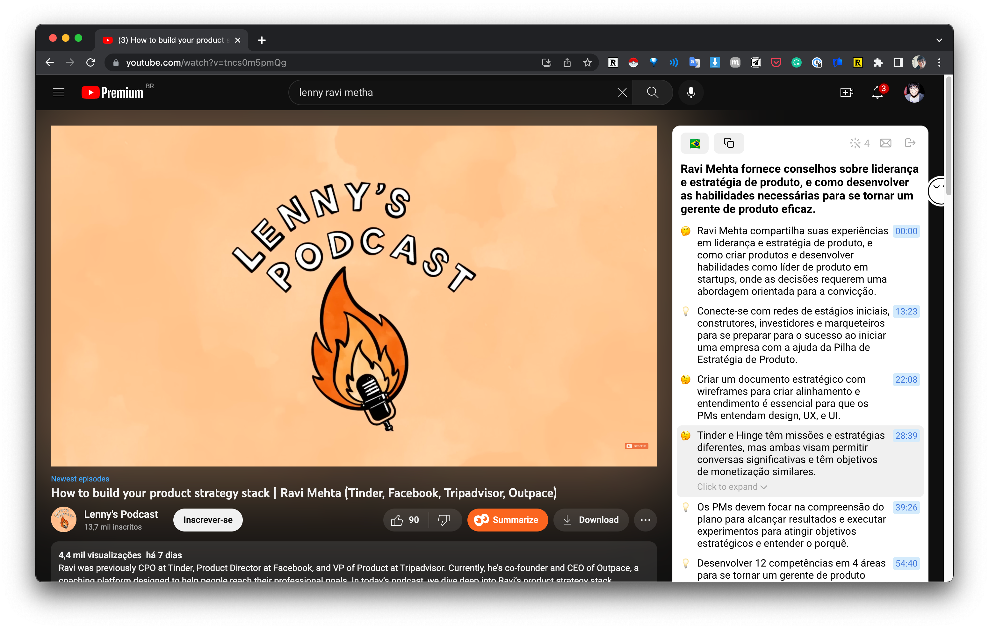This screenshot has height=629, width=989.
Task: Click the Summarize button
Action: click(508, 520)
